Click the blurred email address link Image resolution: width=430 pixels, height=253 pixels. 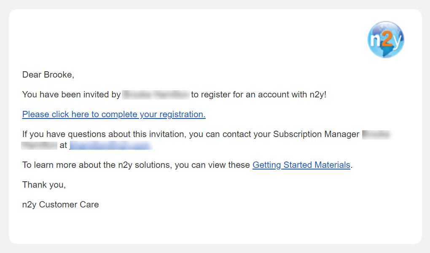pos(111,145)
